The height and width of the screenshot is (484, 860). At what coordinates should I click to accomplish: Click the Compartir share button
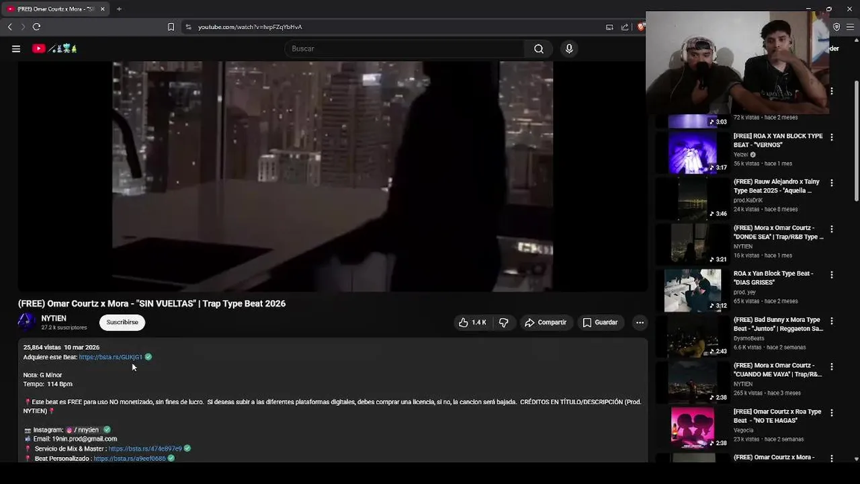[x=546, y=323]
